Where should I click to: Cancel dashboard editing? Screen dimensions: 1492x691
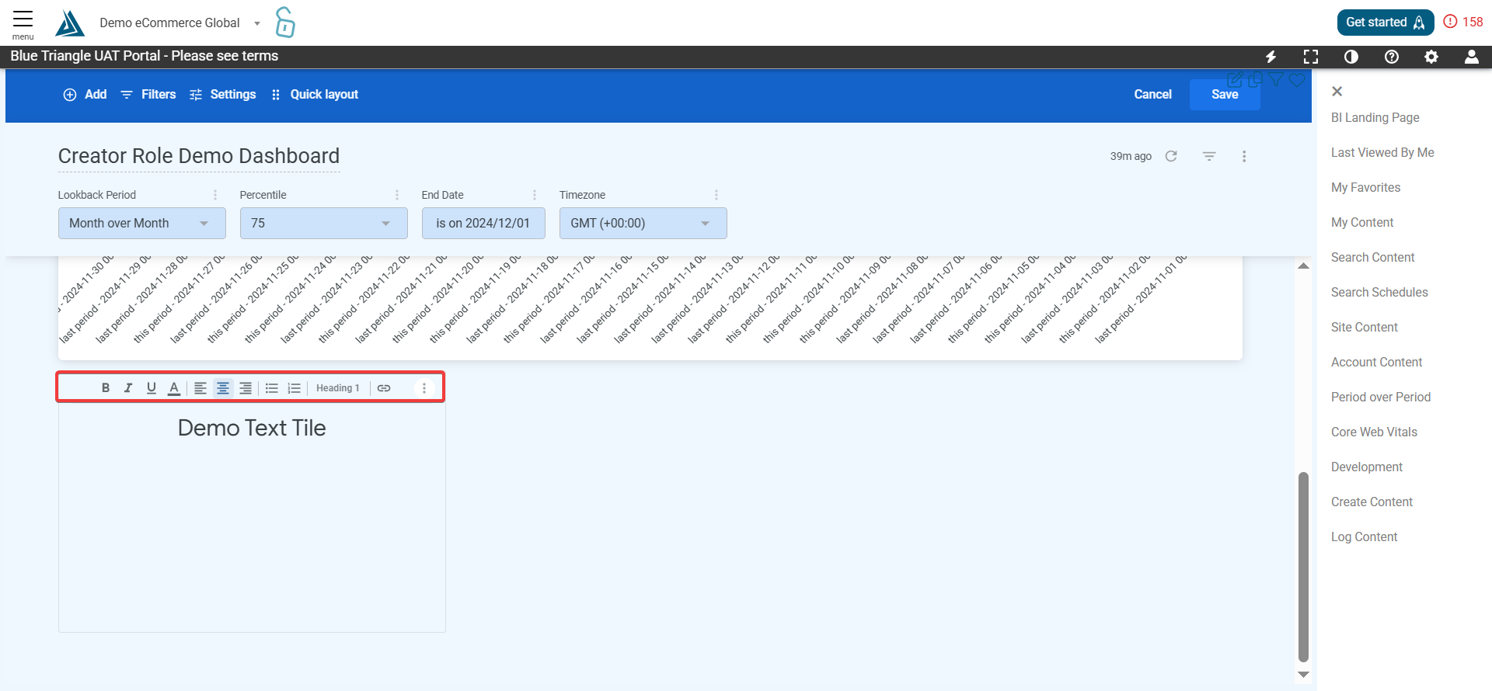point(1152,95)
